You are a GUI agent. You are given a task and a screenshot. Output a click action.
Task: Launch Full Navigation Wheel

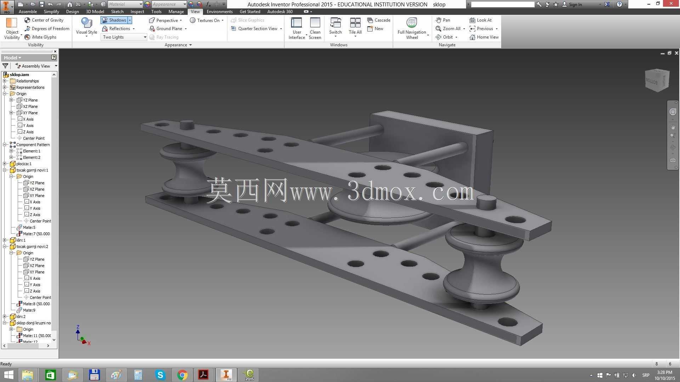[x=412, y=28]
